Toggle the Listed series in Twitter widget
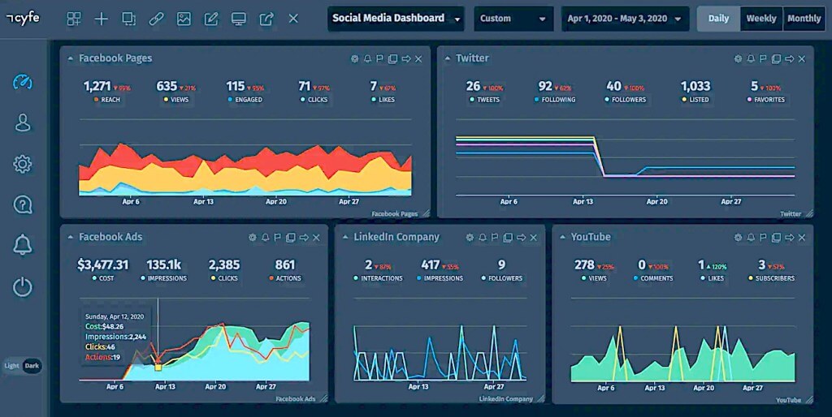The height and width of the screenshot is (417, 832). pos(695,99)
